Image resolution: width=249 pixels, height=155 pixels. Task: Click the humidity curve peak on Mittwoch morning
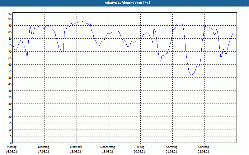[81, 21]
